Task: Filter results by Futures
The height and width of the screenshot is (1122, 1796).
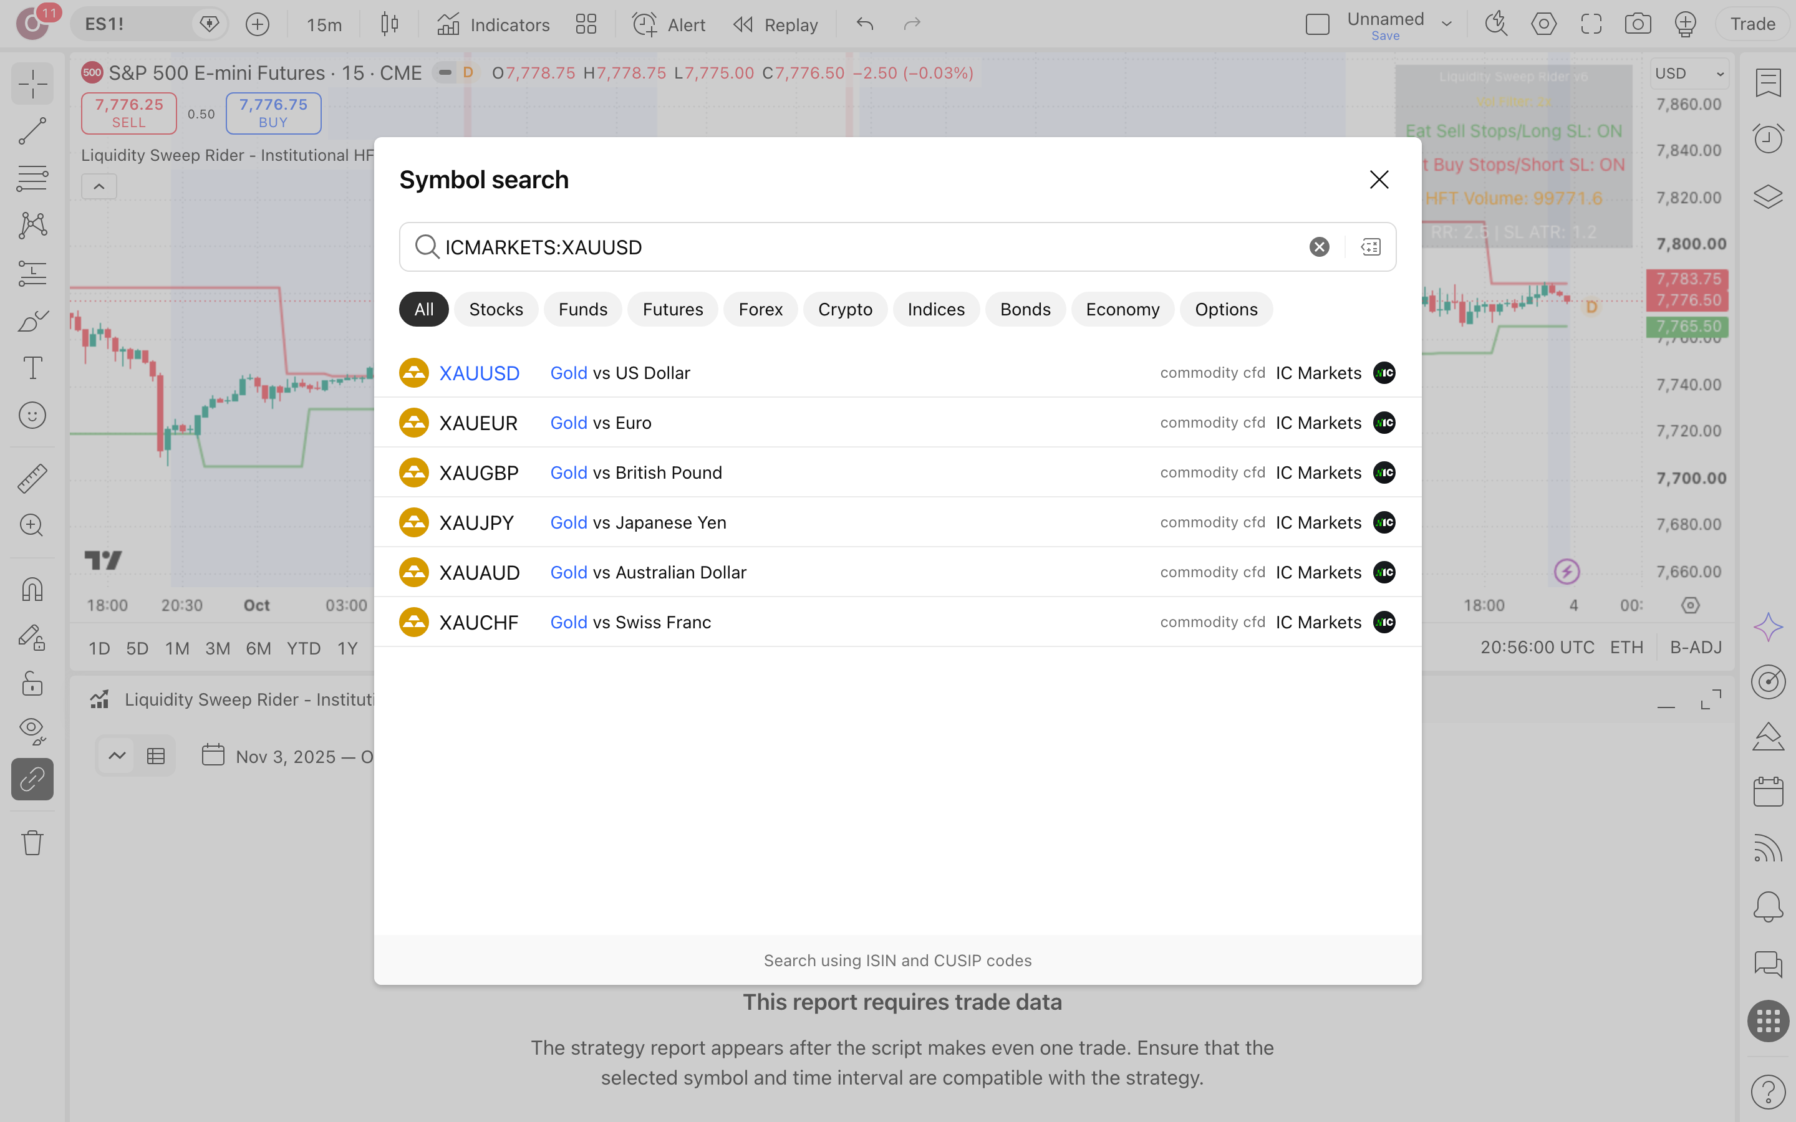Action: point(672,309)
